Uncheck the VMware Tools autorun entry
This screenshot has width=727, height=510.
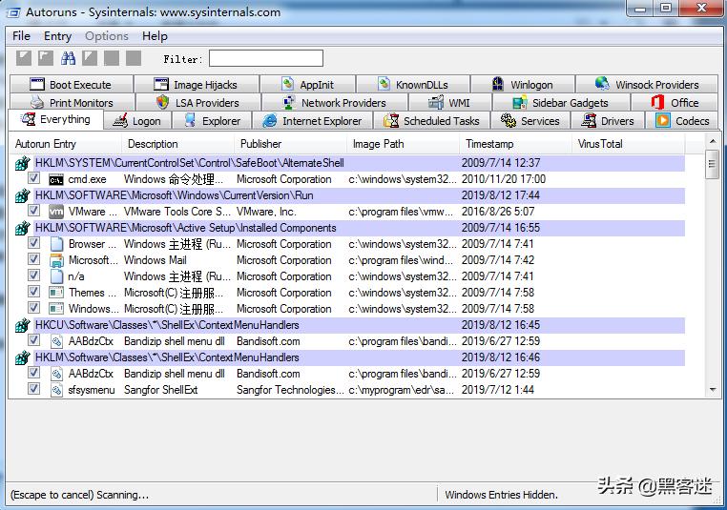33,211
